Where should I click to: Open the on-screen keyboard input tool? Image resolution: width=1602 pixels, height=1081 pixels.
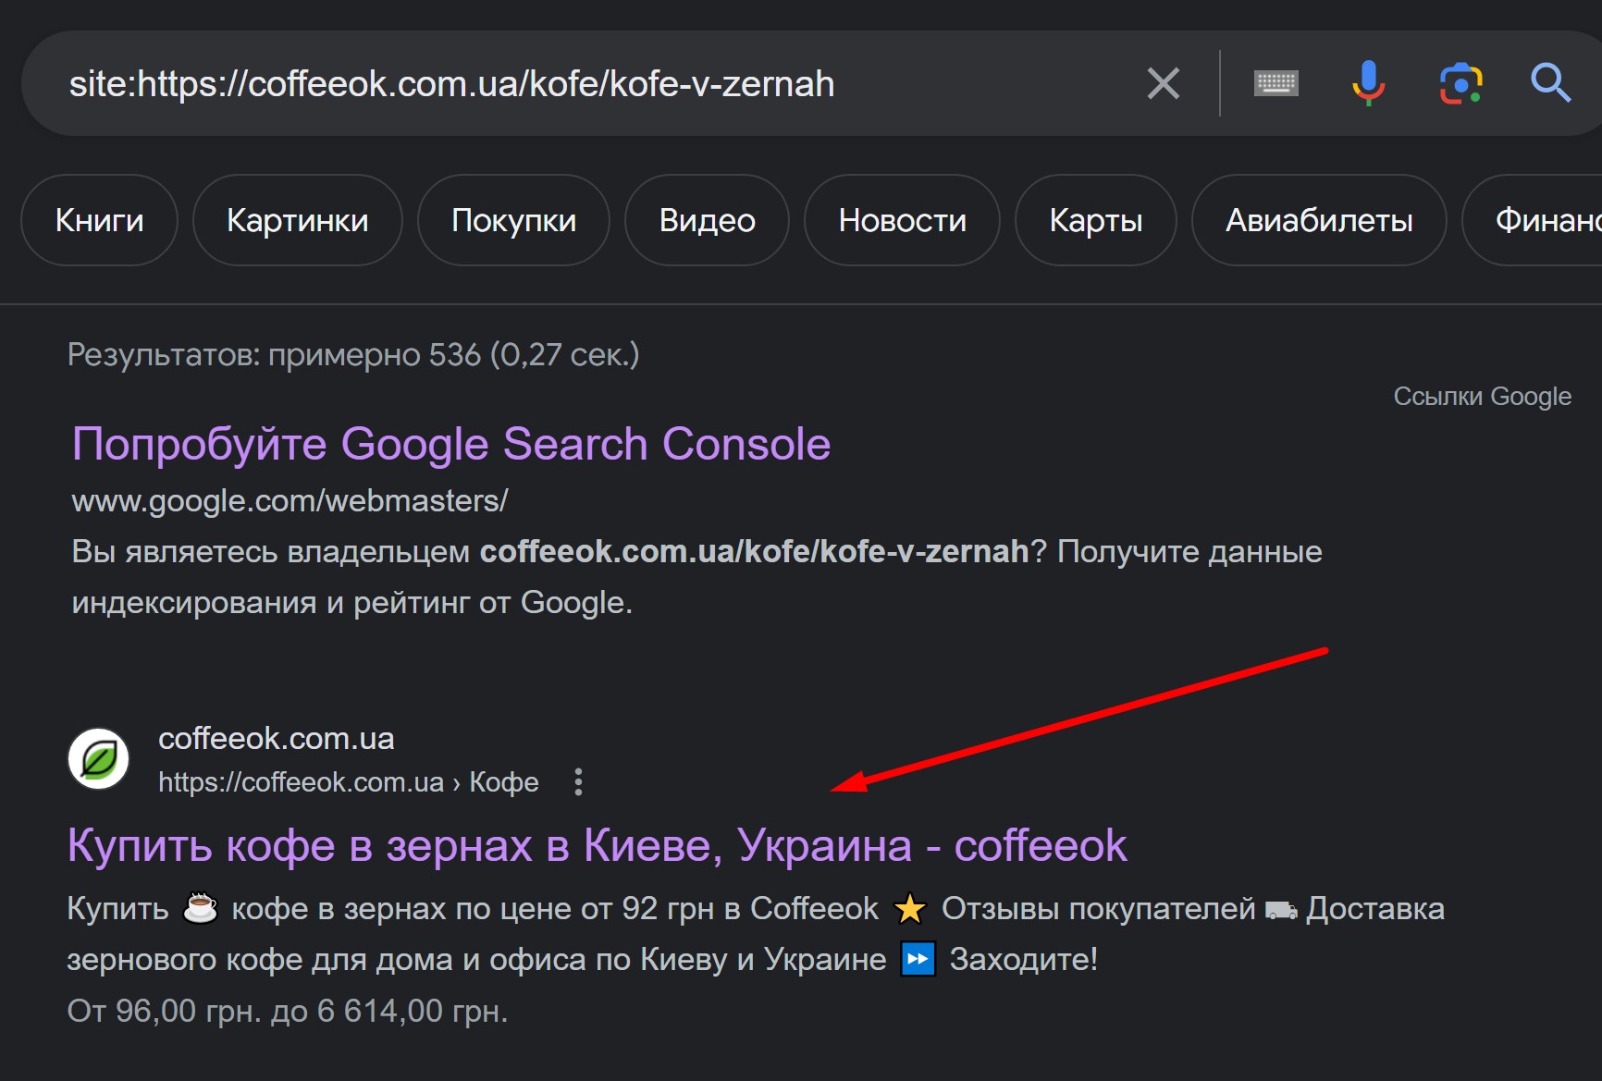[x=1275, y=83]
